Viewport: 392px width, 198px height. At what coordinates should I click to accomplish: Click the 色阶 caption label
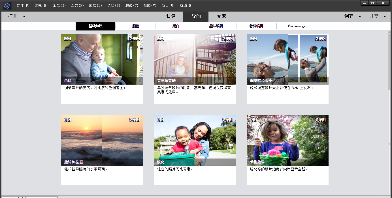pyautogui.click(x=68, y=81)
